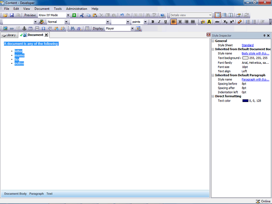The width and height of the screenshot is (272, 204).
Task: Open the Document menu
Action: coord(42,8)
